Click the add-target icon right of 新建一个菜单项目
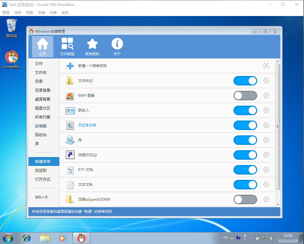 tap(266, 66)
